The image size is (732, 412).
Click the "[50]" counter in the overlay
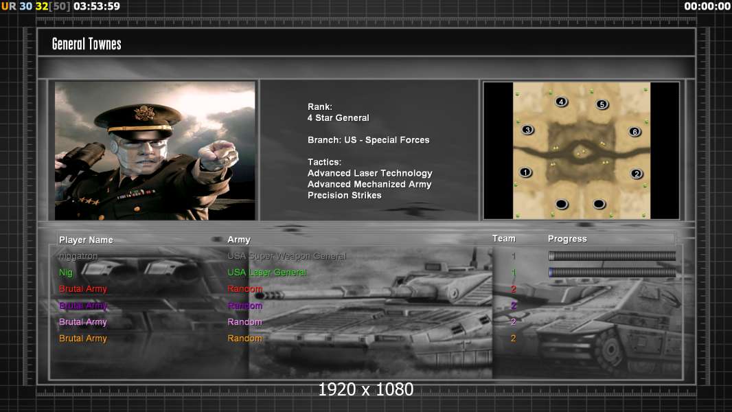click(59, 6)
